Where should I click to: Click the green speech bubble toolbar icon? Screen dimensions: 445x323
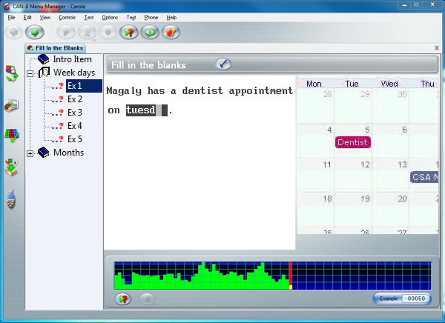click(151, 33)
